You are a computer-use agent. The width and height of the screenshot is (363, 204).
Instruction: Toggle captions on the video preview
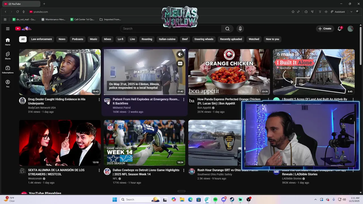180,63
